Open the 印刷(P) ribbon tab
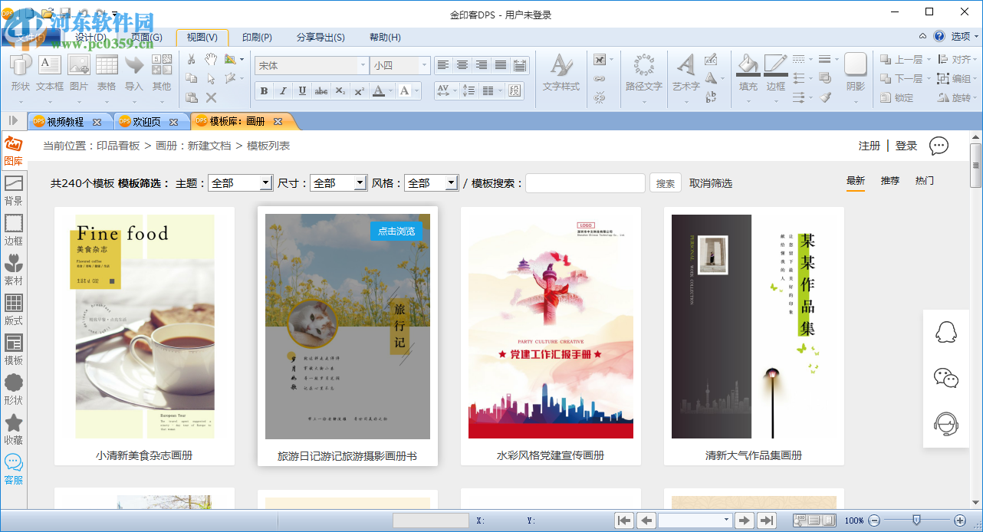983x532 pixels. [x=257, y=38]
